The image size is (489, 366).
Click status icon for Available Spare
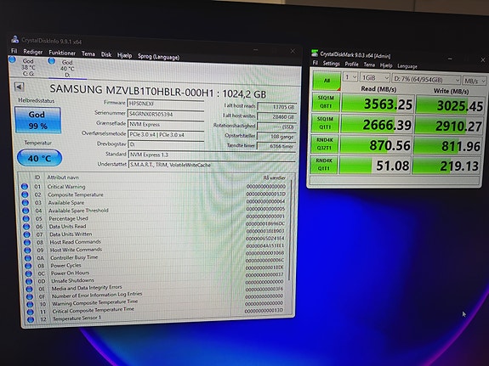click(x=26, y=202)
